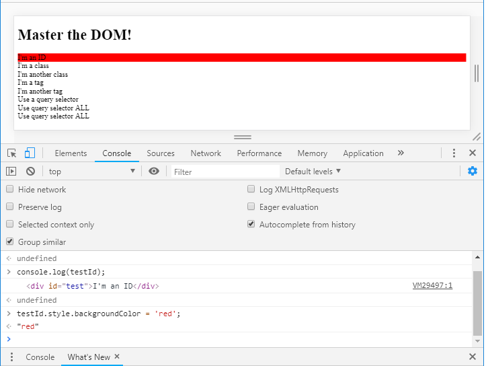486x366 pixels.
Task: Show more DevTools tabs chevron
Action: pos(401,153)
